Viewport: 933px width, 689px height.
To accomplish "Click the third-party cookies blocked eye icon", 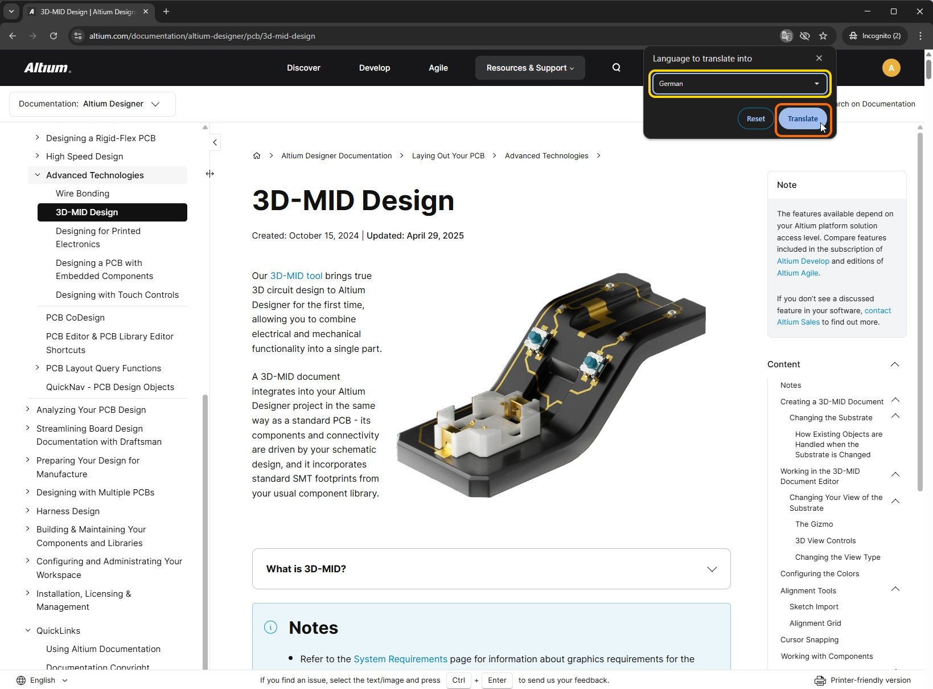I will pos(804,36).
